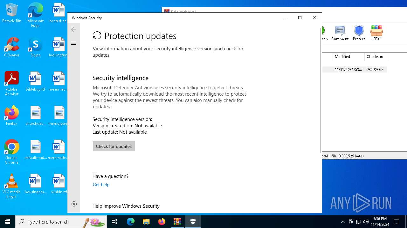Click the taskbar clock showing 5:36 PM
The height and width of the screenshot is (228, 407).
click(380, 222)
